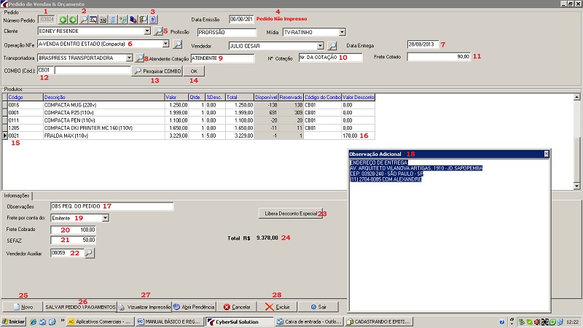Switch to Caixa de entrada Outlook taskbar item

[310, 321]
